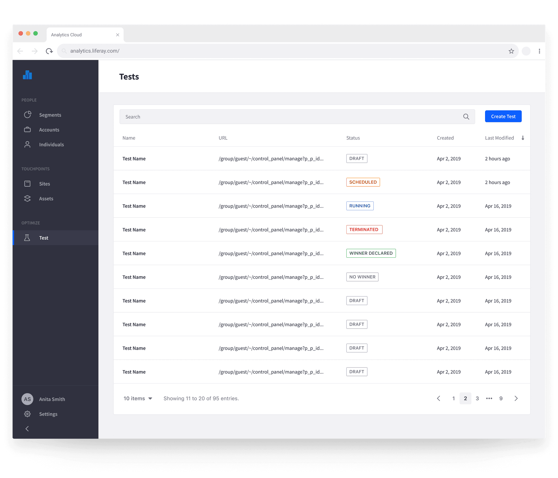Select the Segments pie chart icon

[27, 115]
